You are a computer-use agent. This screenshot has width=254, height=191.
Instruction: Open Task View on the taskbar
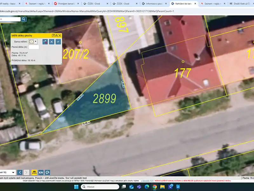click(x=124, y=187)
